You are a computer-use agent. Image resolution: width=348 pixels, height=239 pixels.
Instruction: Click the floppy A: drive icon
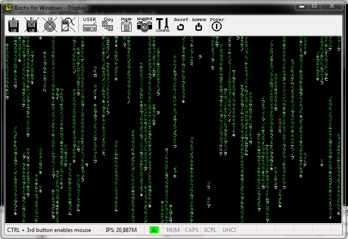14,25
